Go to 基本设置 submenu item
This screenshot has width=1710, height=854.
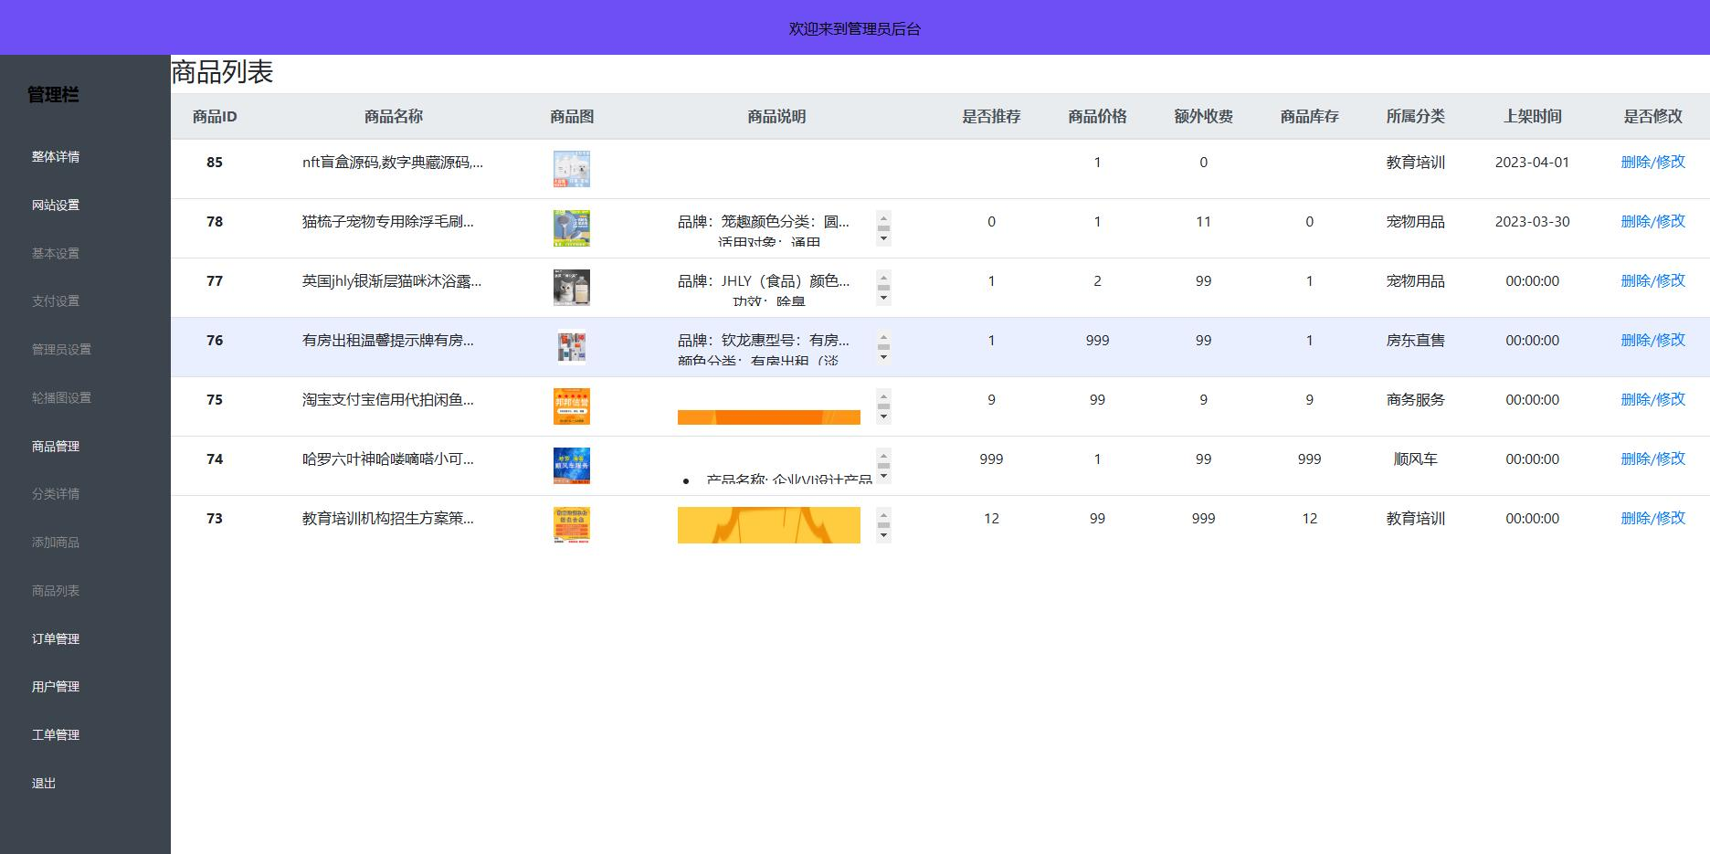56,254
